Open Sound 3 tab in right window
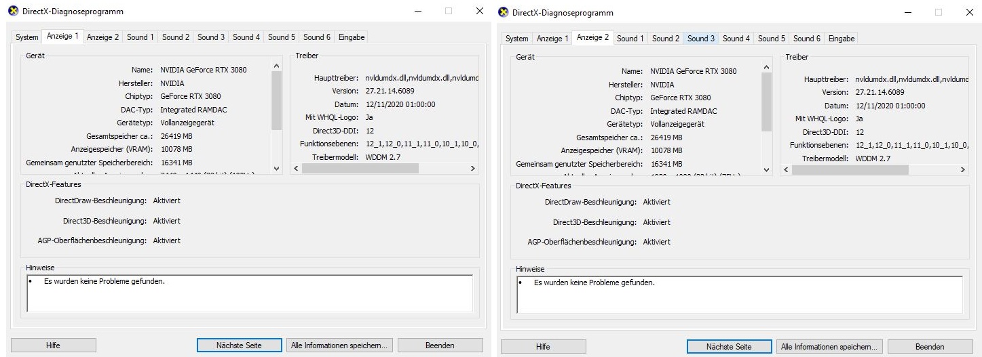 [x=701, y=39]
